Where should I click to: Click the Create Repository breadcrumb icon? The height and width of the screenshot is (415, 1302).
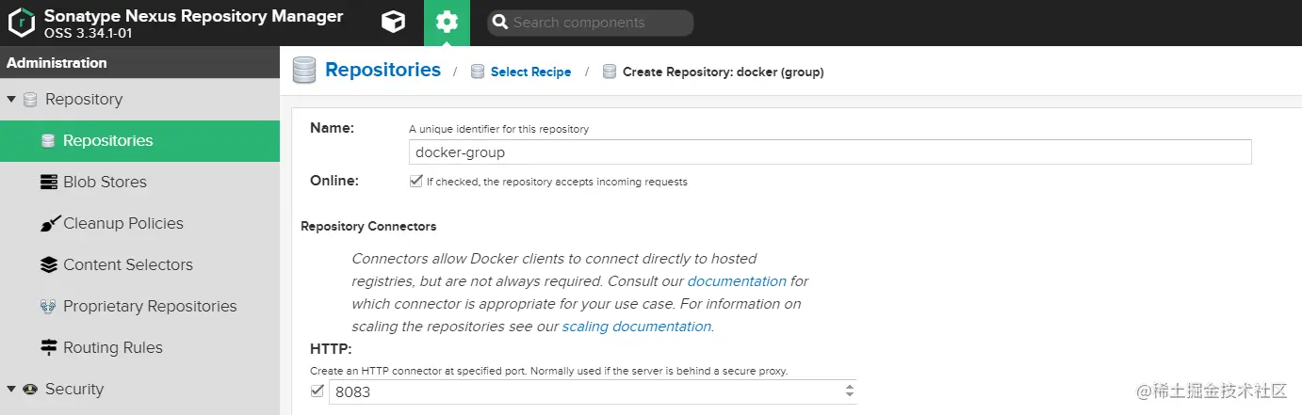click(610, 72)
